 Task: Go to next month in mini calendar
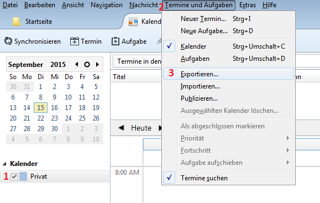pyautogui.click(x=97, y=64)
